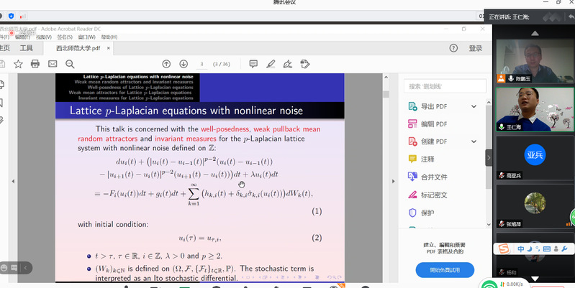Viewport: 575px width, 288px height.
Task: Click the 开始免费试用 button
Action: coord(444,270)
